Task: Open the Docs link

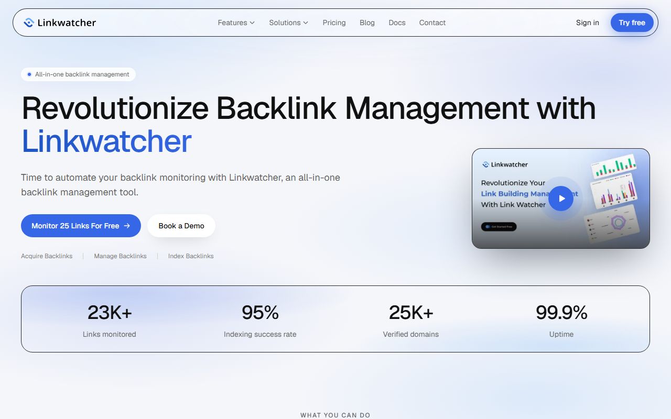Action: 397,23
